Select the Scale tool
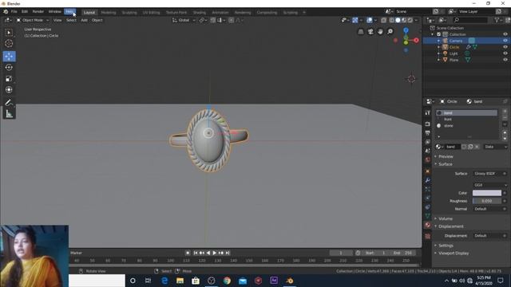 tap(9, 78)
